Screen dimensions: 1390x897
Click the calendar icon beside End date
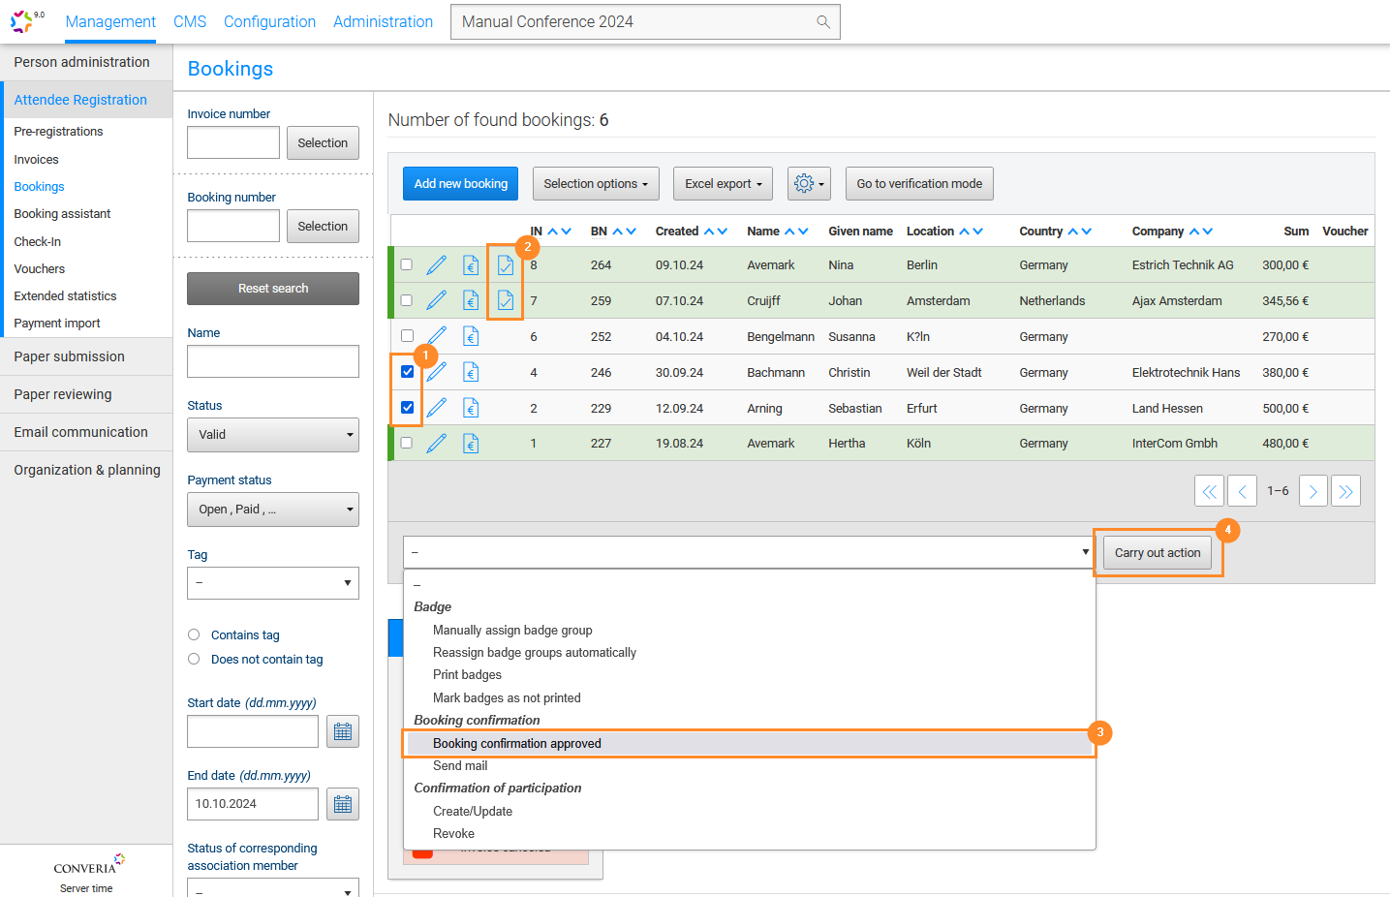pos(342,803)
